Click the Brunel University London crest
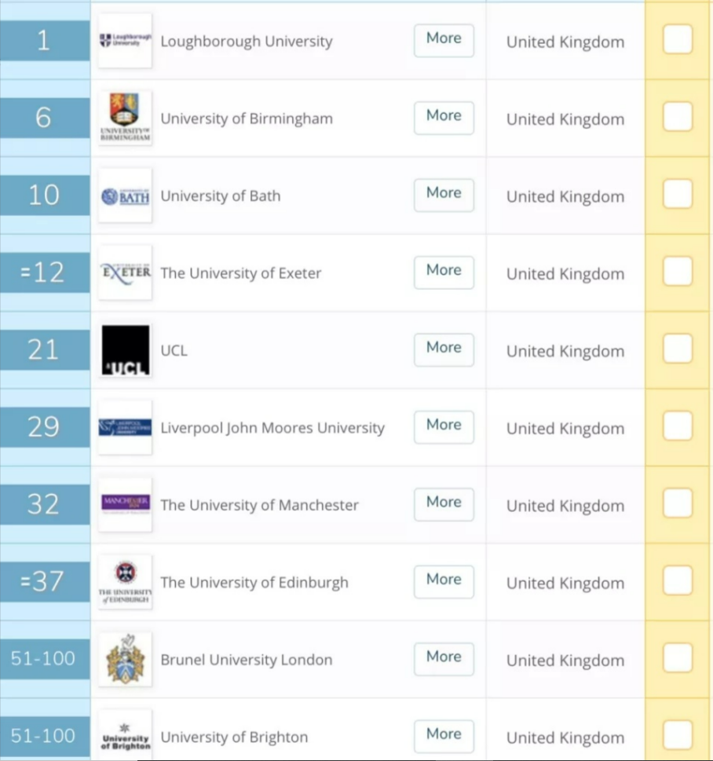Screen dimensions: 713x761 tap(125, 660)
